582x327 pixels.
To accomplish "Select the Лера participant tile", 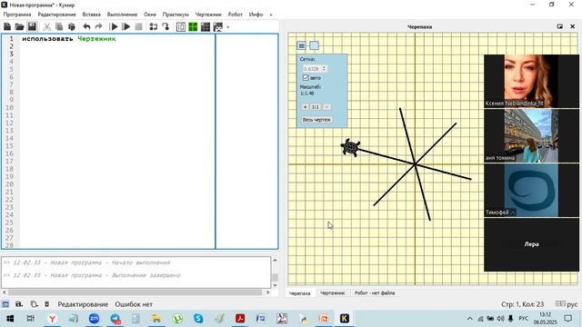I will (531, 244).
